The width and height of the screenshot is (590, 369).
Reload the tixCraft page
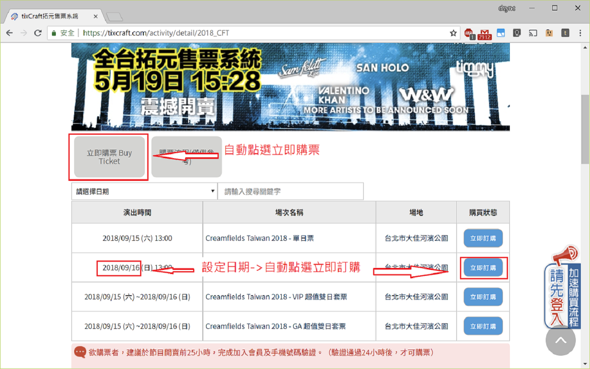coord(38,33)
